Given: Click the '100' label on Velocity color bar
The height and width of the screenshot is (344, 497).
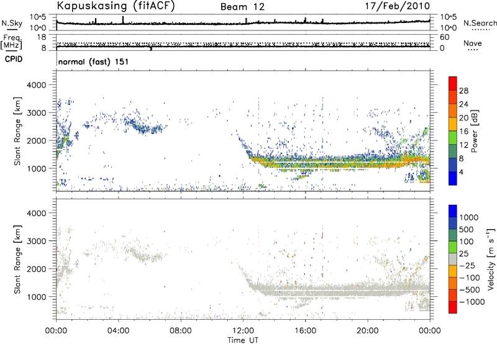Looking at the screenshot, I should [x=467, y=242].
